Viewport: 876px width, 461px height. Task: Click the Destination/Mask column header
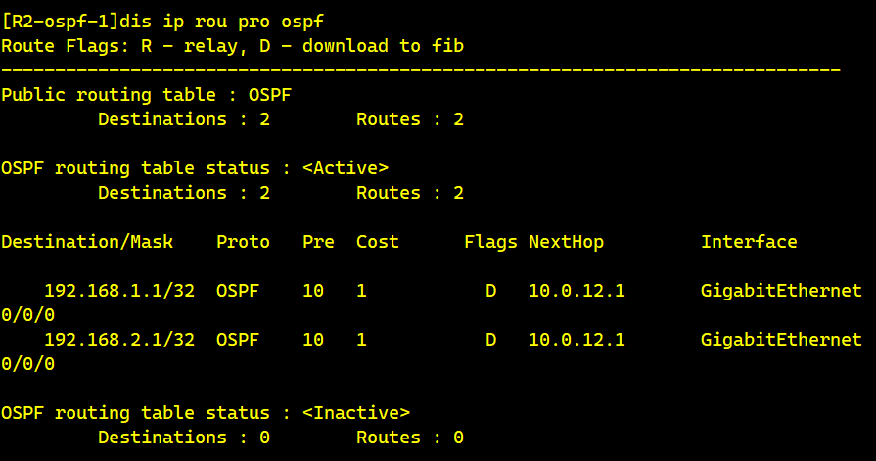(x=87, y=242)
